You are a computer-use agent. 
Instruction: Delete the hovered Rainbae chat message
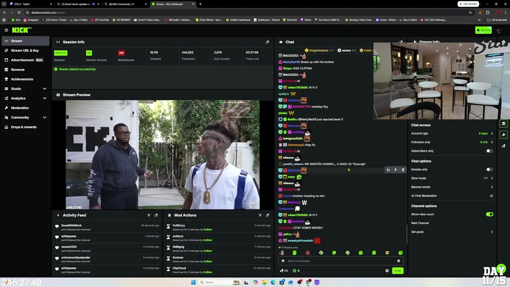[403, 170]
